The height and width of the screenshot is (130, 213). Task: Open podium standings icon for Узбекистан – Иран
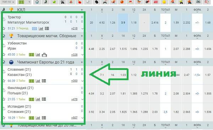44,55
